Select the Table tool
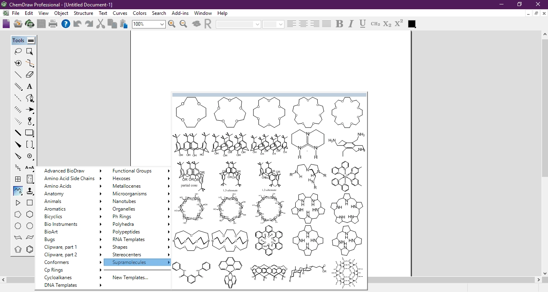548x292 pixels. pyautogui.click(x=18, y=179)
